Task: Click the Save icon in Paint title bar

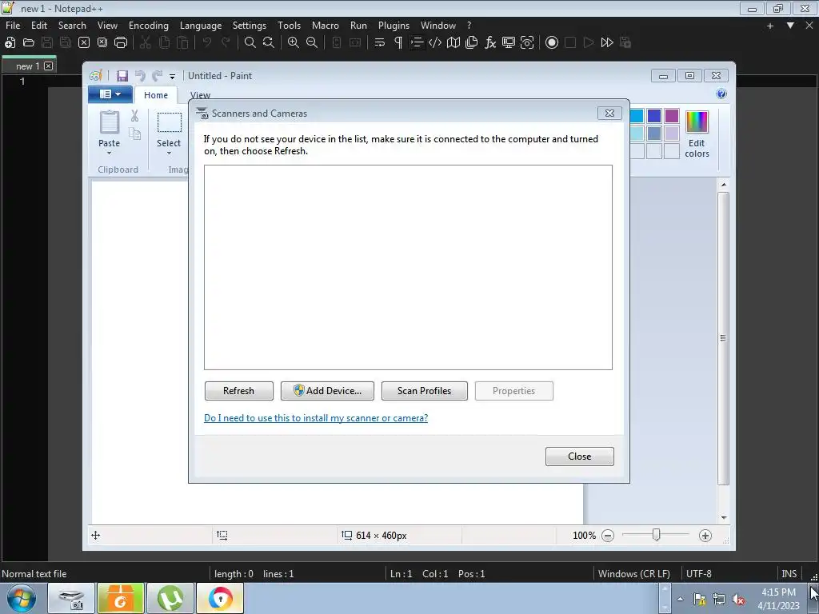Action: tap(122, 76)
